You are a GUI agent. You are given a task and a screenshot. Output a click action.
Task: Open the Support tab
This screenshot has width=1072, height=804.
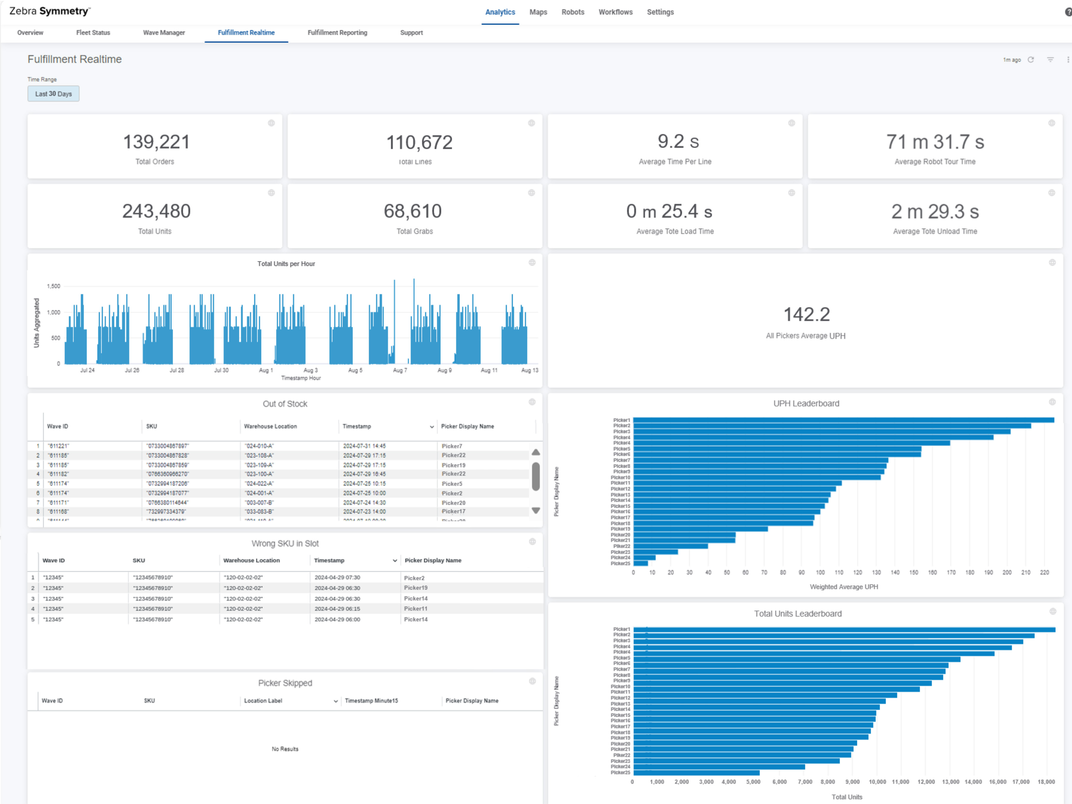point(412,32)
